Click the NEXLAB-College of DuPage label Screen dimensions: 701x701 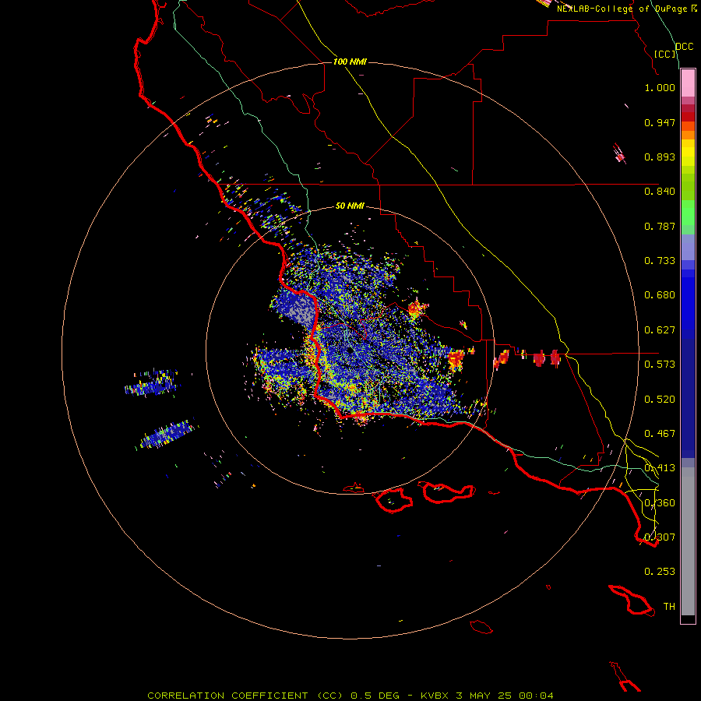pyautogui.click(x=624, y=9)
